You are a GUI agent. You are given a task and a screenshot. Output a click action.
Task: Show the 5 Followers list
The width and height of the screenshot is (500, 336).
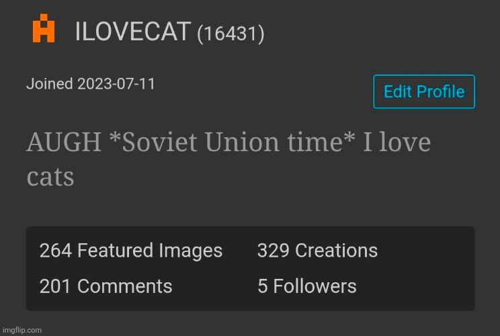pyautogui.click(x=306, y=286)
